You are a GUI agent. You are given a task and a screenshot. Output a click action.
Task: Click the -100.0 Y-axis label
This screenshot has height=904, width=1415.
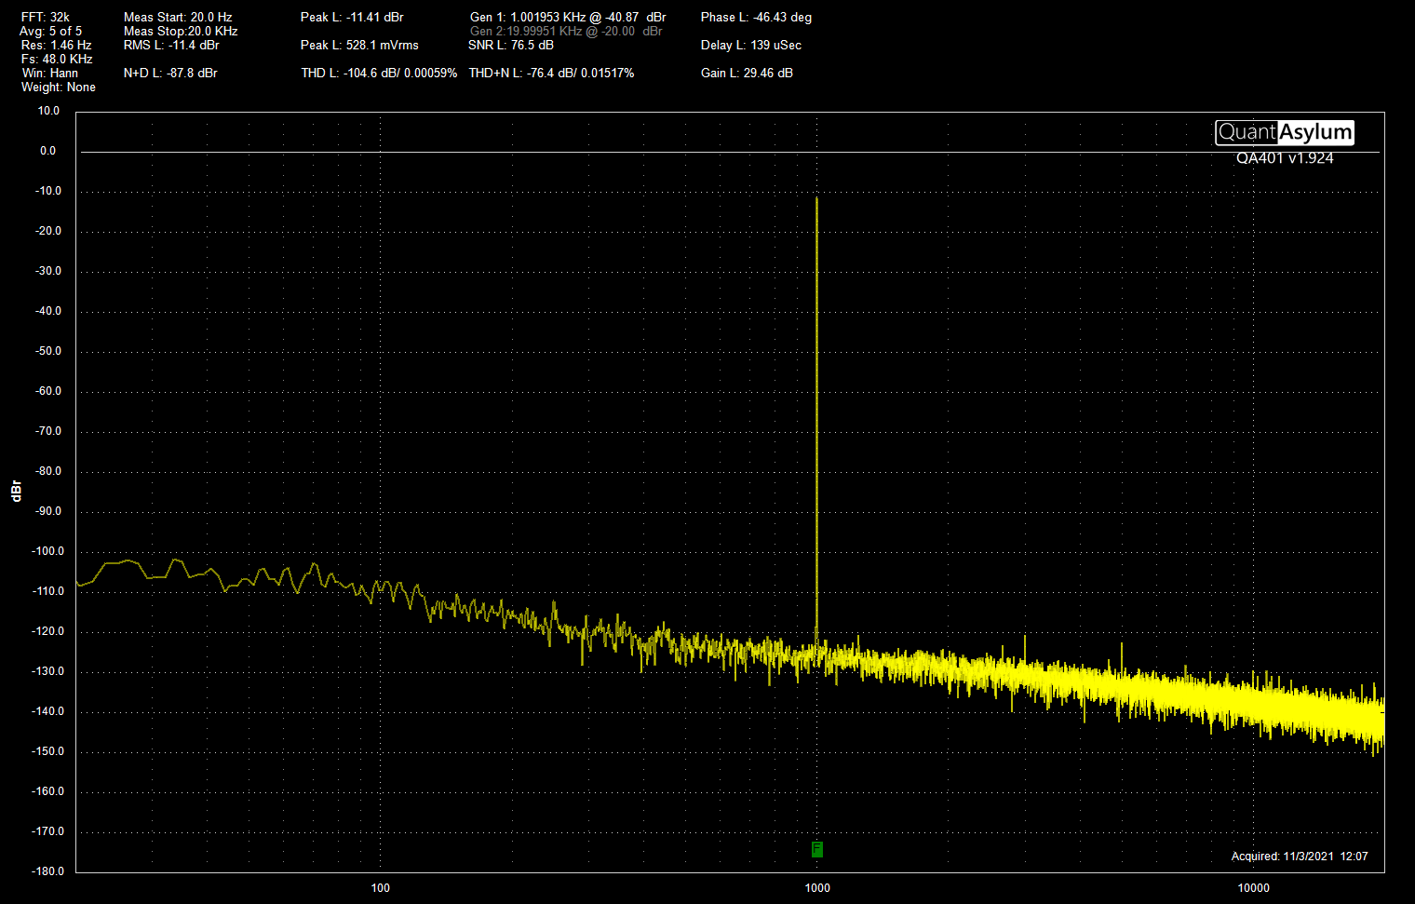pos(48,551)
